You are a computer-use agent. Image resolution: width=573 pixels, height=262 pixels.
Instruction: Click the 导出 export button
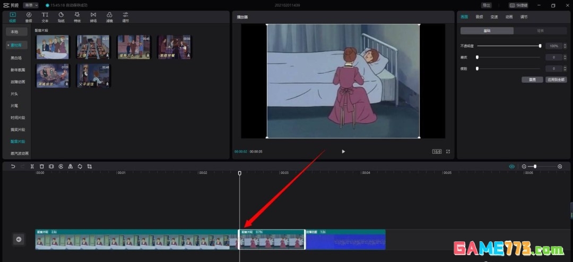(486, 5)
